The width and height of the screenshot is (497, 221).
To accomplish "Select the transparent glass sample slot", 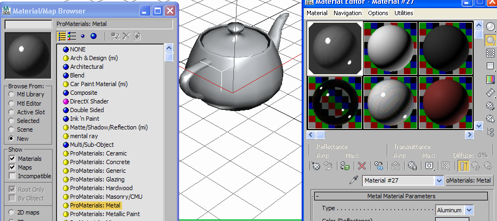I will tap(335, 102).
